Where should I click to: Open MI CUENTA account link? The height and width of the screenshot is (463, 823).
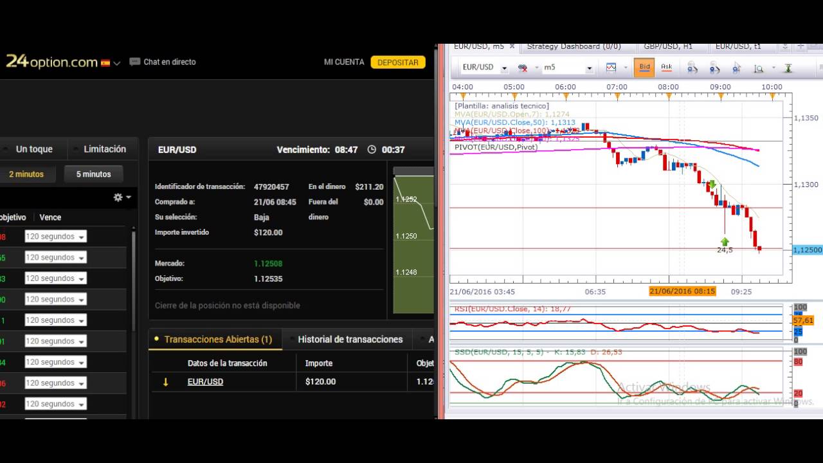[344, 62]
